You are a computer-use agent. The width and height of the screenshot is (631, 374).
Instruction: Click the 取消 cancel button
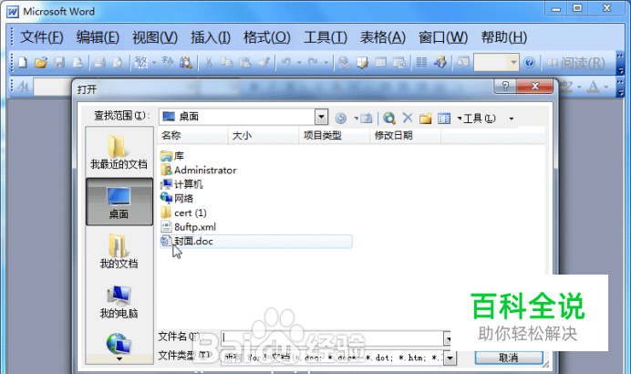tap(509, 358)
